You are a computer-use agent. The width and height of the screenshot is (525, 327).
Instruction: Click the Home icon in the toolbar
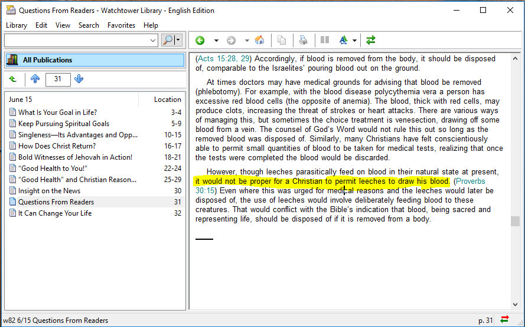point(259,41)
